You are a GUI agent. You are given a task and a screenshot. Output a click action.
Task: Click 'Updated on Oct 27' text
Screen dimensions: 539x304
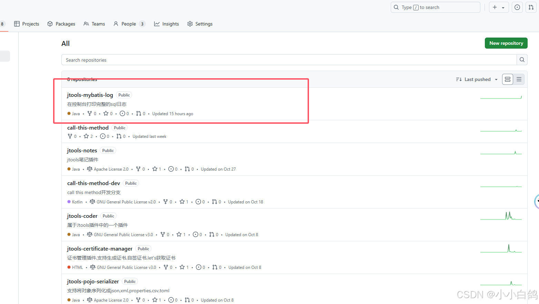(x=218, y=169)
